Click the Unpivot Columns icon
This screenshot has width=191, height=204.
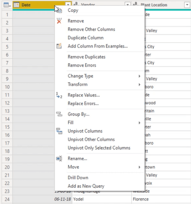tap(59, 131)
